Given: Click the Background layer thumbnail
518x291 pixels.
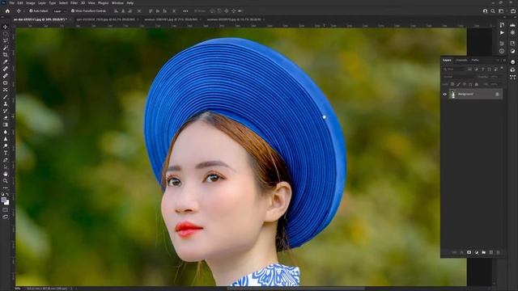Looking at the screenshot, I should pyautogui.click(x=453, y=95).
